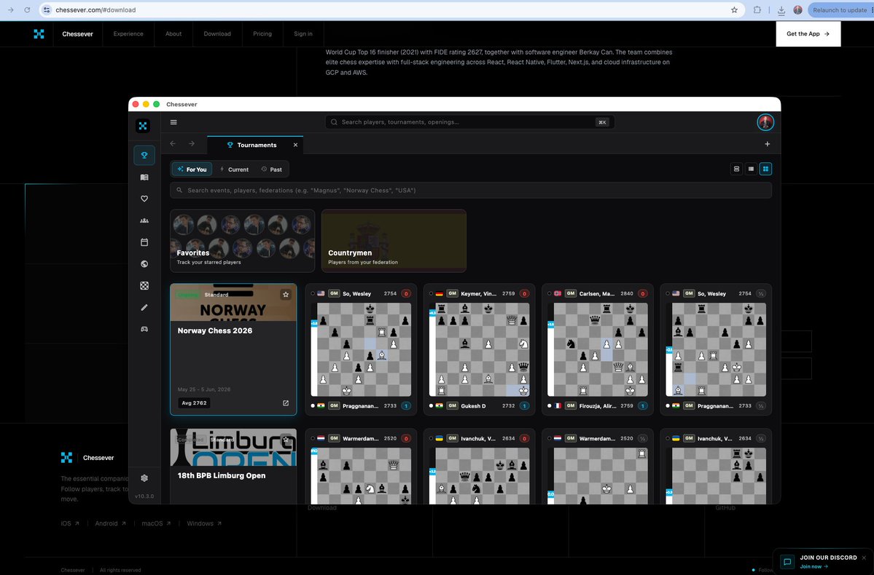874x575 pixels.
Task: Open the macOS footer link
Action: [156, 523]
